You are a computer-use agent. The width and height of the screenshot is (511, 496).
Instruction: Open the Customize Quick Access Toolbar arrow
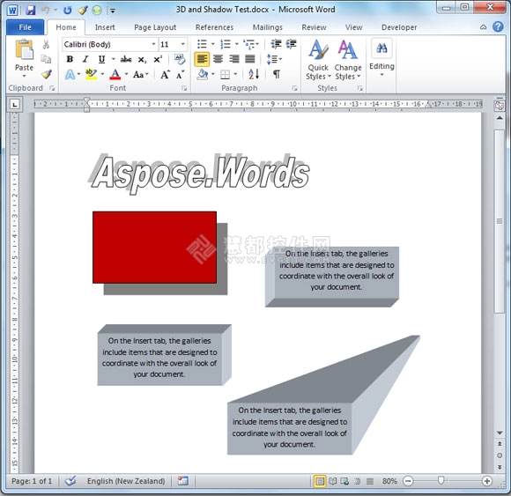pos(113,11)
